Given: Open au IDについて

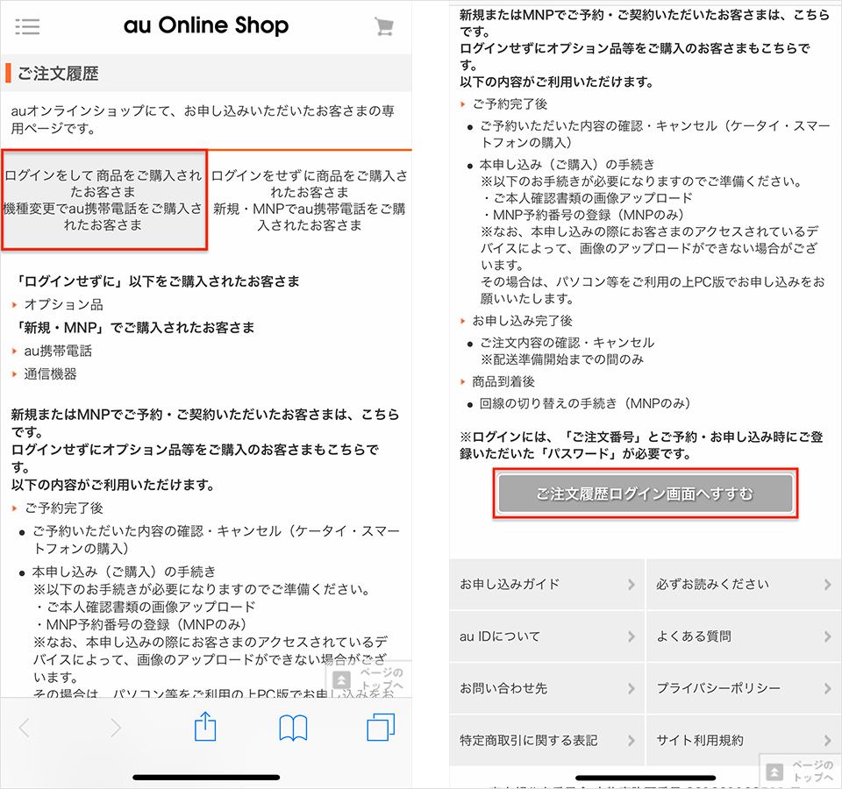Looking at the screenshot, I should tap(546, 636).
